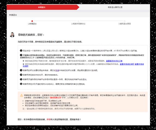Image resolution: width=156 pixels, height=130 pixels.
Task: Follow the 账房 link in item 3
Action: pos(57,70)
